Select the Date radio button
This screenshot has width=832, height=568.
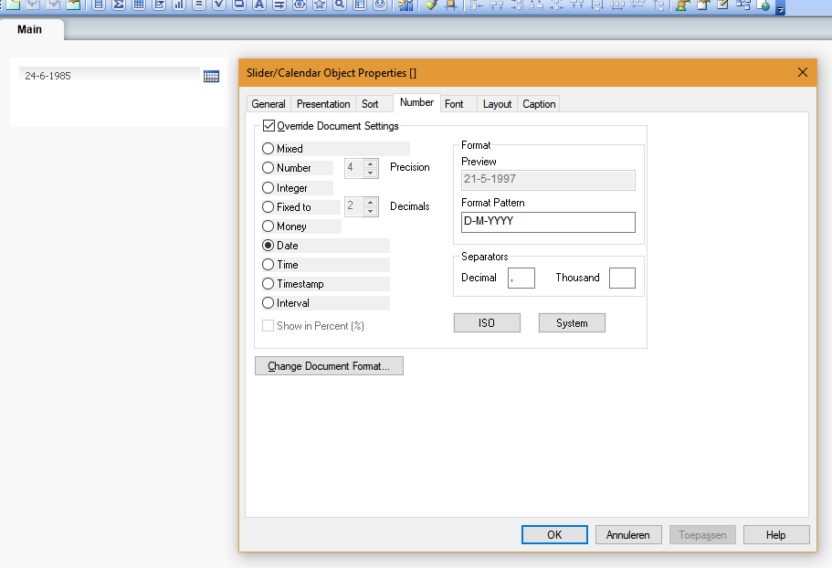268,245
